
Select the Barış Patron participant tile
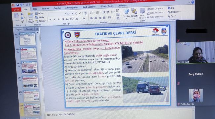(196, 74)
